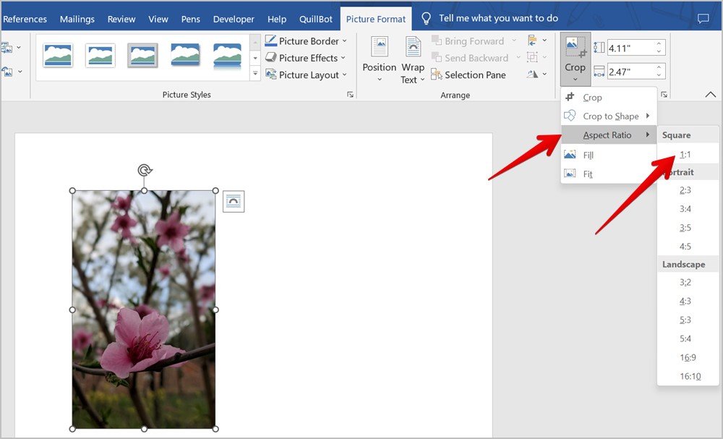Screen dimensions: 723x439
Task: Decrease the shape width value
Action: pos(659,75)
